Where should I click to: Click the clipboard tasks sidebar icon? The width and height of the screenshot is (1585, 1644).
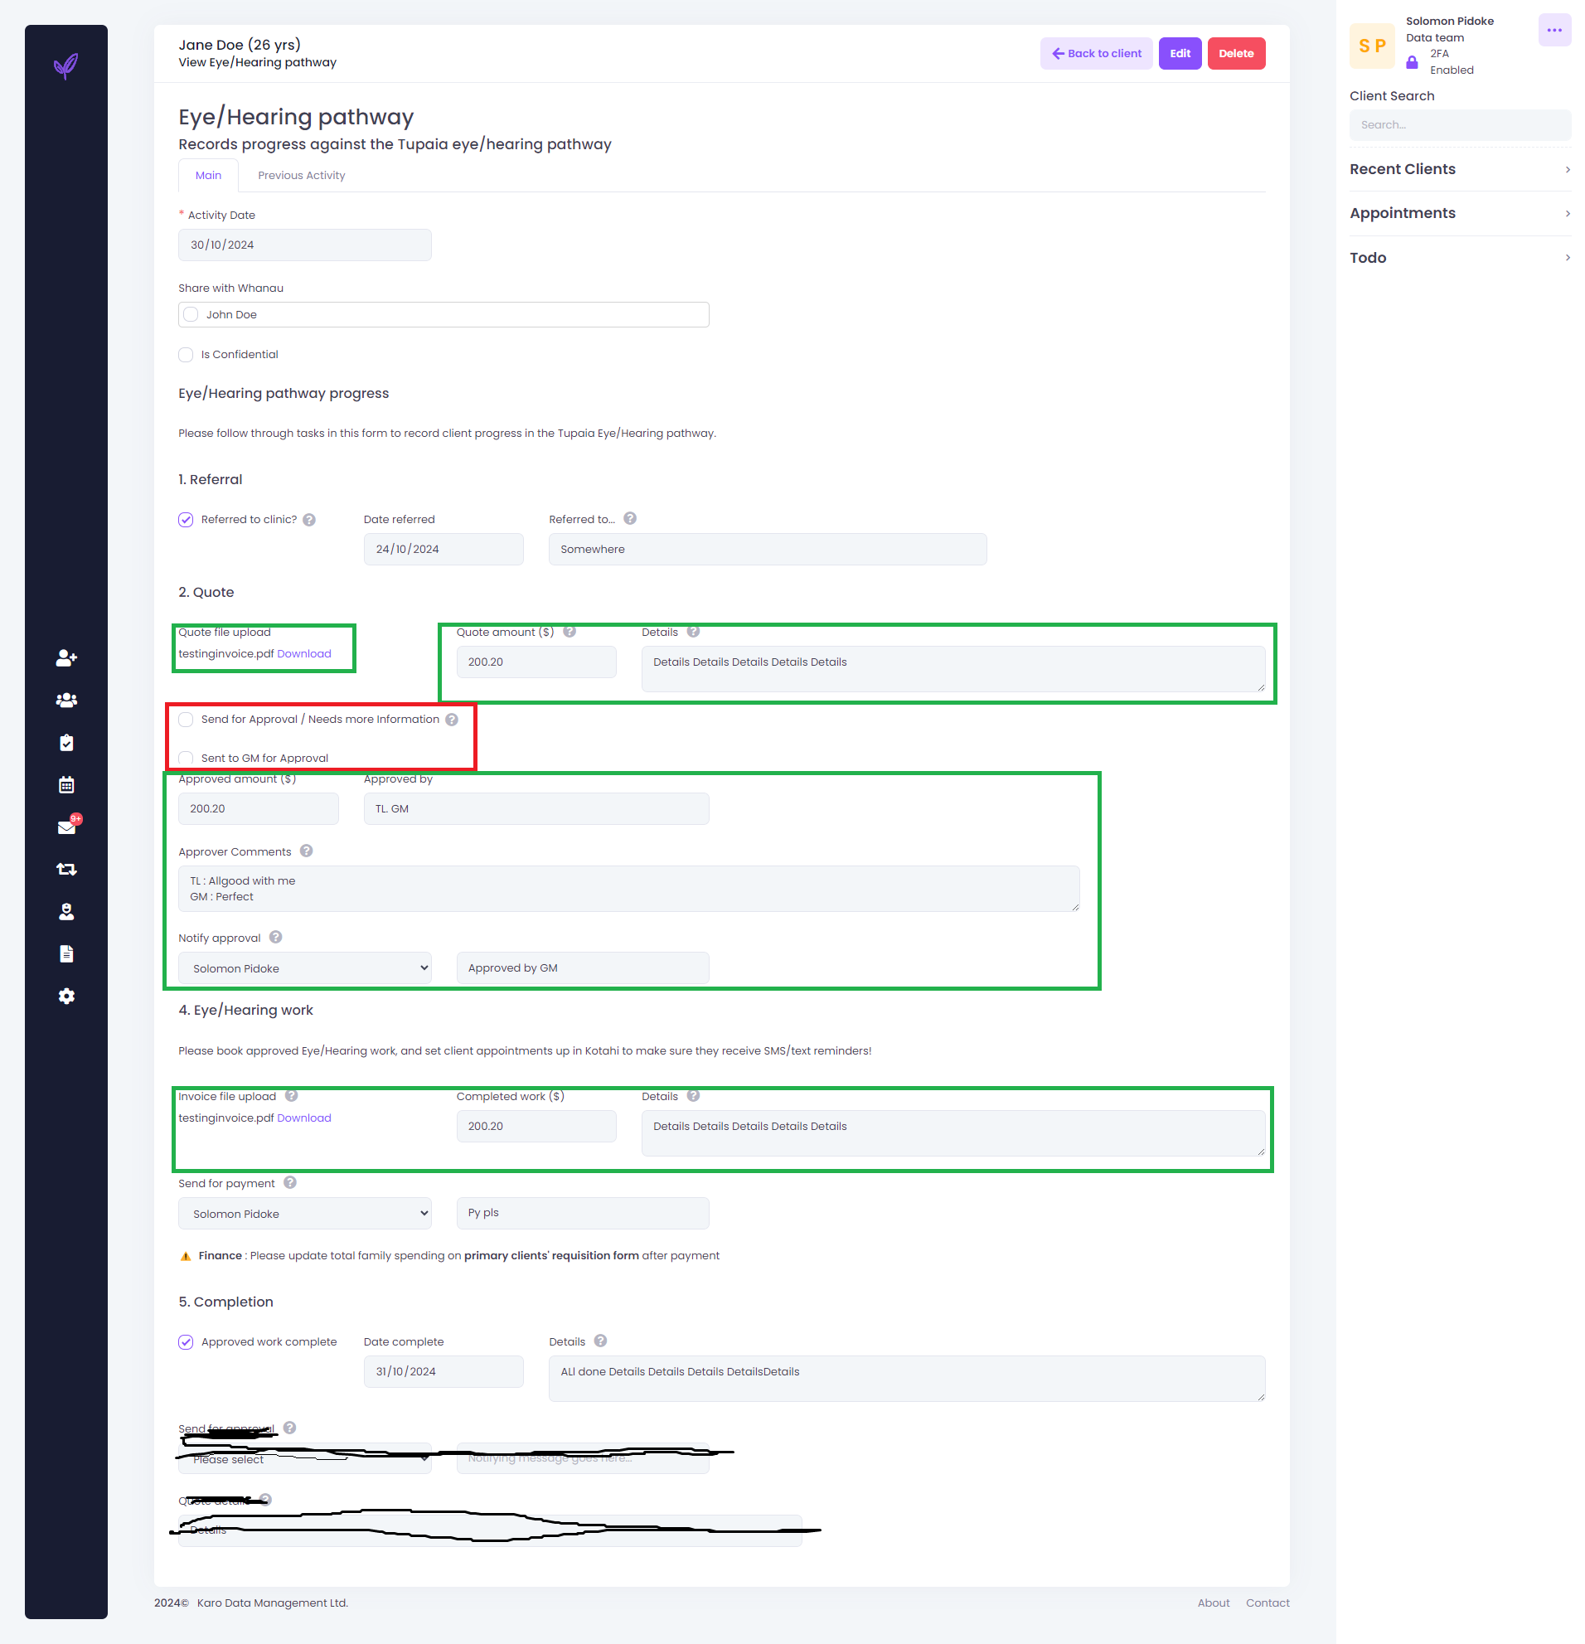66,743
